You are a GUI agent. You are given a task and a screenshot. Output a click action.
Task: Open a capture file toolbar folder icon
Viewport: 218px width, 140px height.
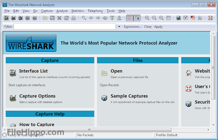(x=45, y=18)
